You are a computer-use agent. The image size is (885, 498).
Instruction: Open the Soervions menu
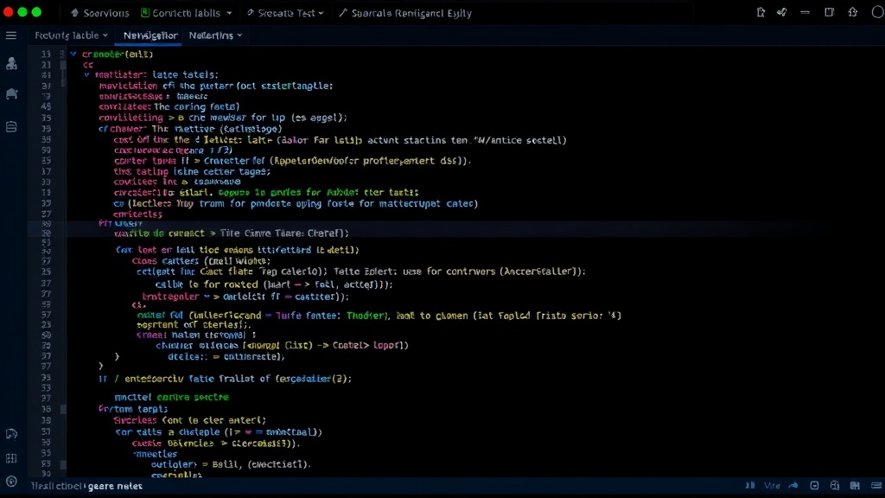(100, 12)
